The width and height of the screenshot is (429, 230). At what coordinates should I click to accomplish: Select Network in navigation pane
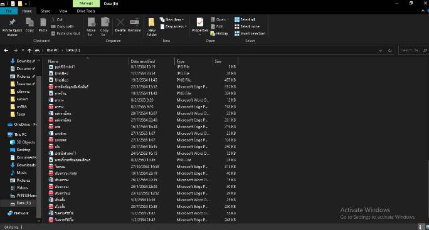point(18,213)
